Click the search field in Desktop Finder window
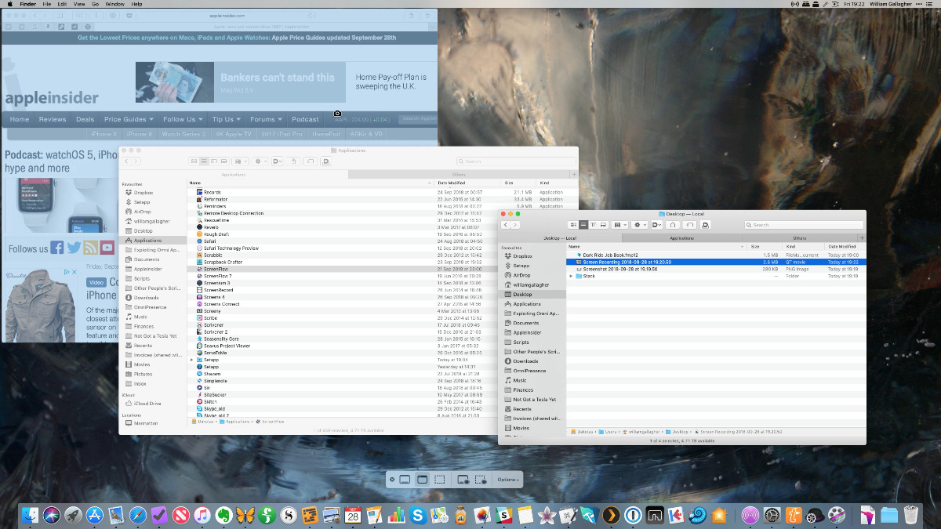This screenshot has width=941, height=529. (x=803, y=225)
